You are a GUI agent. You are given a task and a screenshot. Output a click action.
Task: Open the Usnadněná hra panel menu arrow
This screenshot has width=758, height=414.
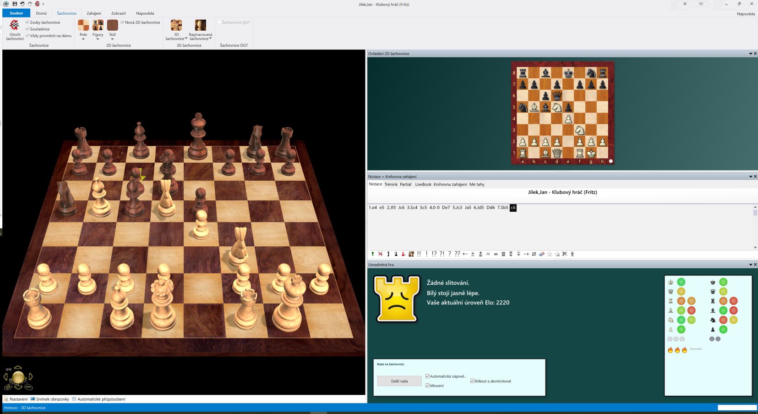(750, 265)
